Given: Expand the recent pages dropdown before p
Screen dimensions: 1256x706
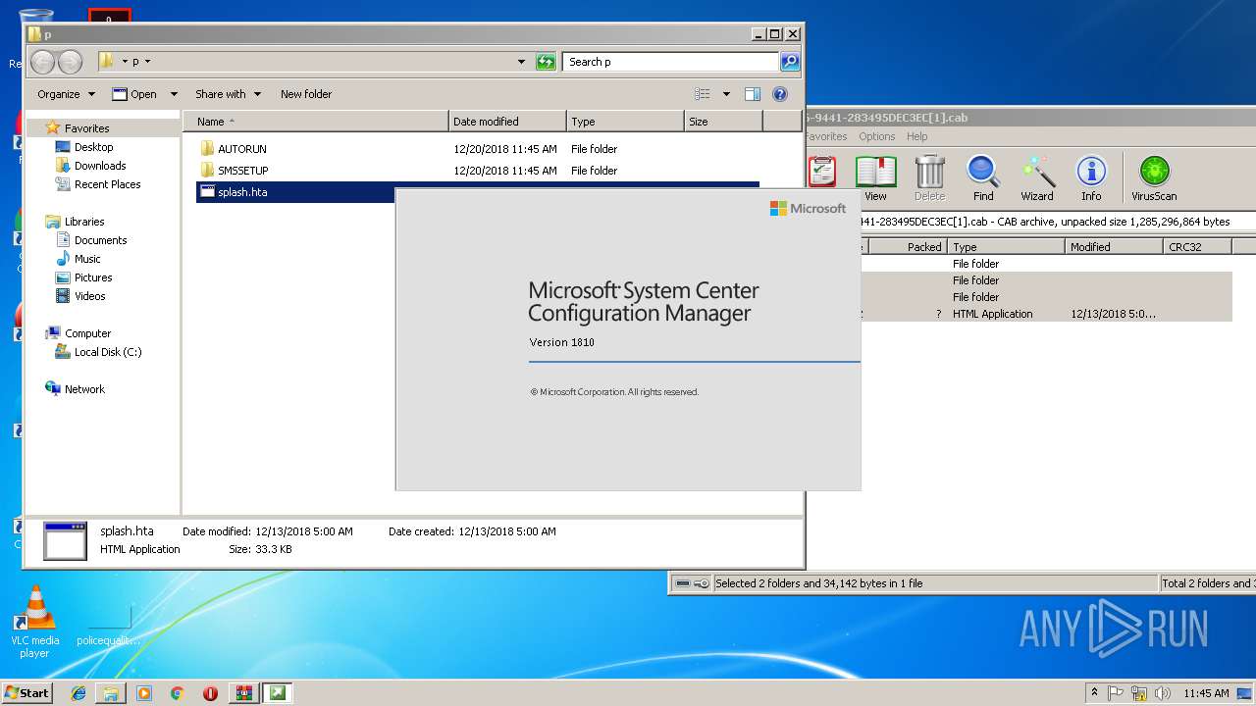Looking at the screenshot, I should 125,62.
